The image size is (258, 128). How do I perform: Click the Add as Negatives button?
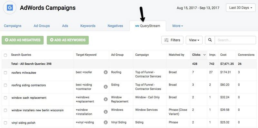[23, 40]
